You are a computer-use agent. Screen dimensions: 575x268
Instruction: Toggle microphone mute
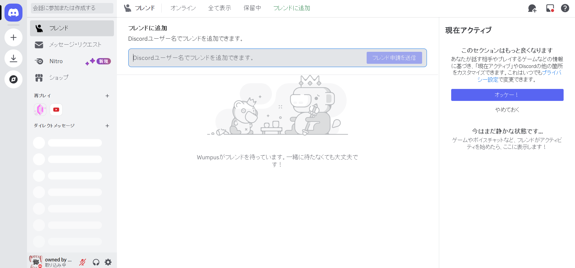(82, 262)
